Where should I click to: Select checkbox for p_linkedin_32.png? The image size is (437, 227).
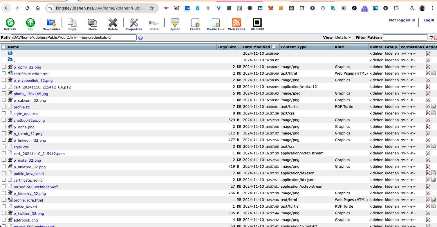click(4, 140)
